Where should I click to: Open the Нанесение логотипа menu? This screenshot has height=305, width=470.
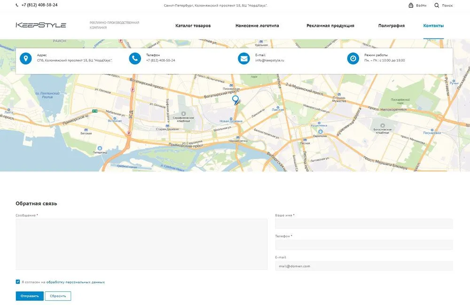pos(257,26)
